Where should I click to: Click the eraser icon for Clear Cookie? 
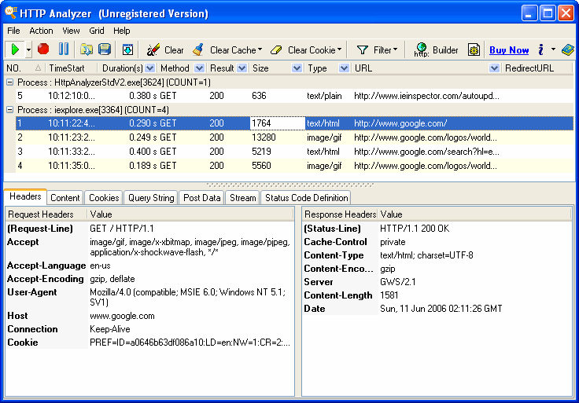(x=276, y=49)
